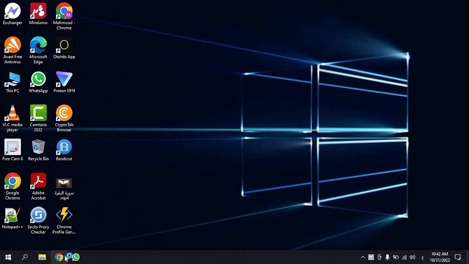Screen dimensions: 469x264
Task: Select the Free Cam 8 shortcut
Action: click(12, 151)
